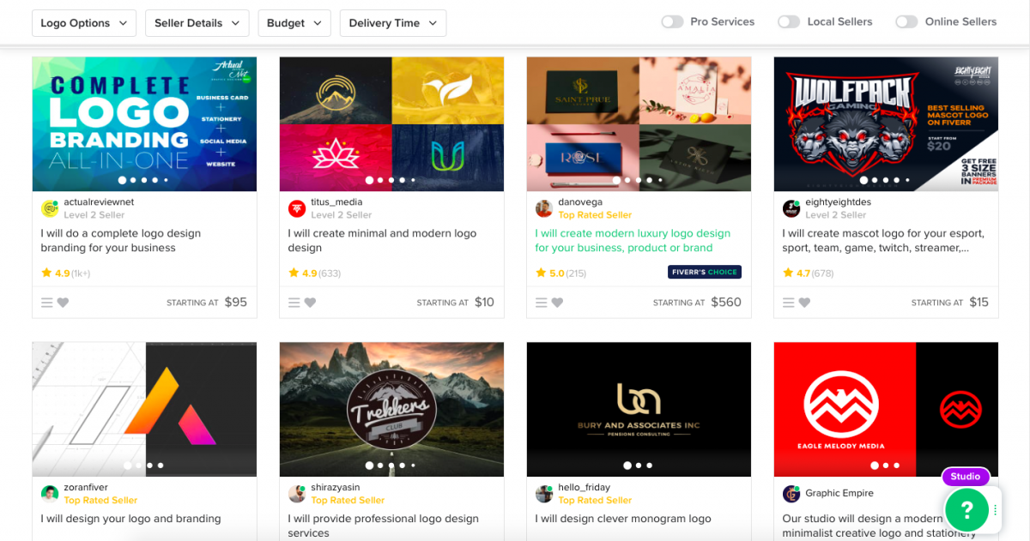The image size is (1030, 541).
Task: Like the eightyeightdes gig heart icon
Action: (804, 303)
